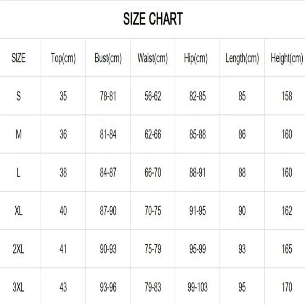Click the Top(cm) column header
This screenshot has width=305, height=305.
click(63, 58)
